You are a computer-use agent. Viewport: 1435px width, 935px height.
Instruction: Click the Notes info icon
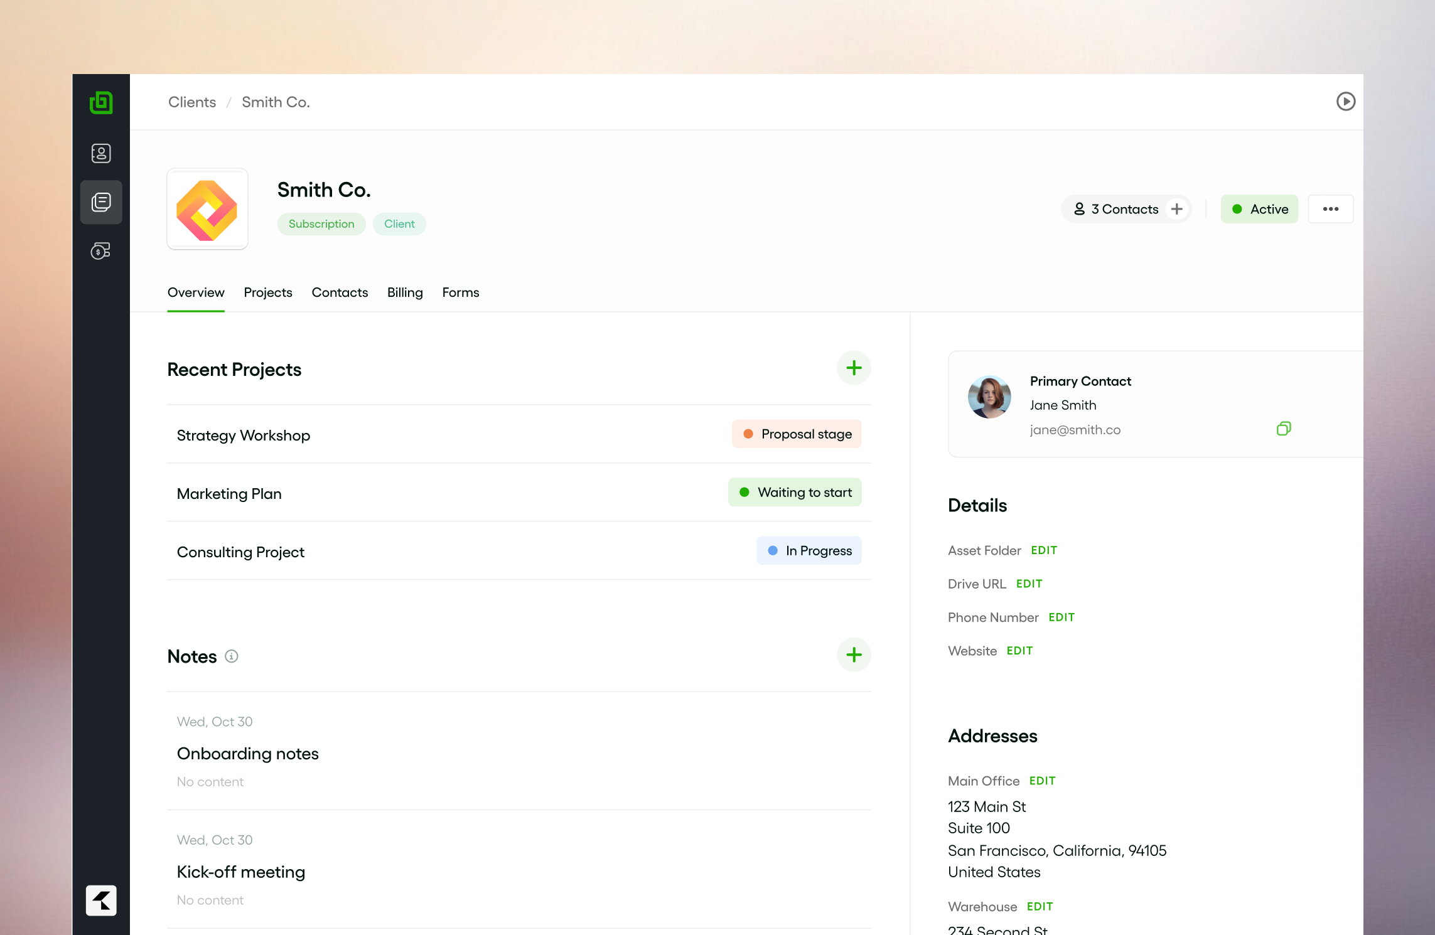point(232,656)
